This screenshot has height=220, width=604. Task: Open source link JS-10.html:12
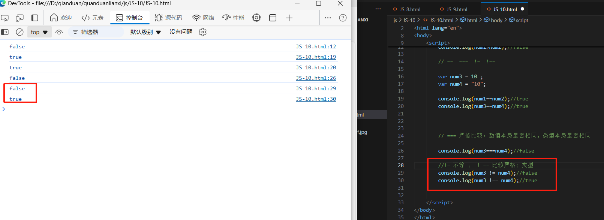tap(316, 46)
